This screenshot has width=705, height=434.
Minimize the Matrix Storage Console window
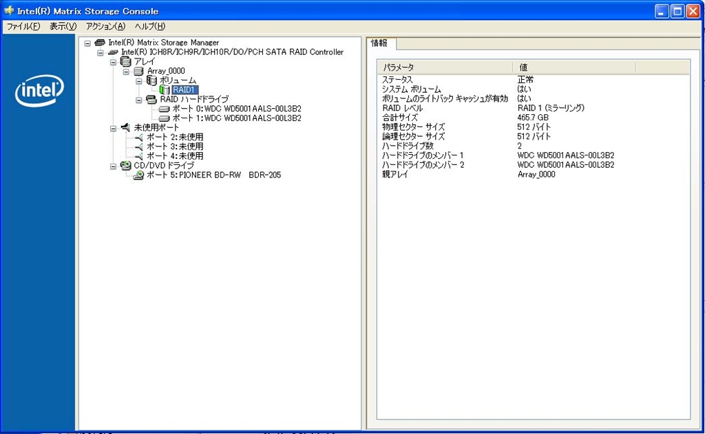662,11
